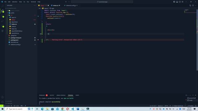This screenshot has height=111, width=198.
Task: Switch to the Debug Console tab
Action: (x=61, y=95)
